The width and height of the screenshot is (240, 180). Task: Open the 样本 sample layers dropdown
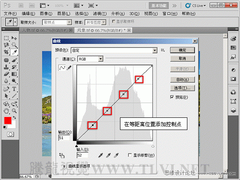pyautogui.click(x=96, y=22)
